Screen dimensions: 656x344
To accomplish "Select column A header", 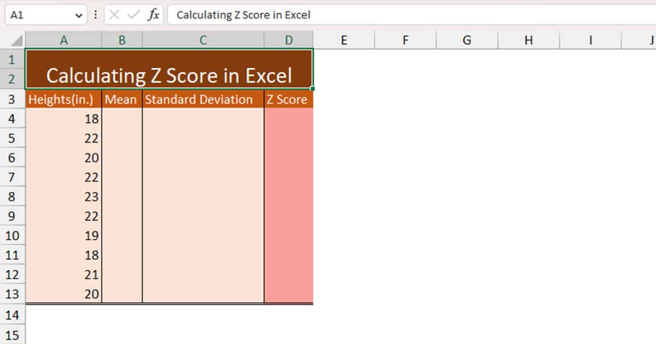I will coord(64,39).
